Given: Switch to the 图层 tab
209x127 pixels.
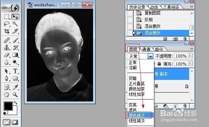Looking at the screenshot, I should click(133, 49).
